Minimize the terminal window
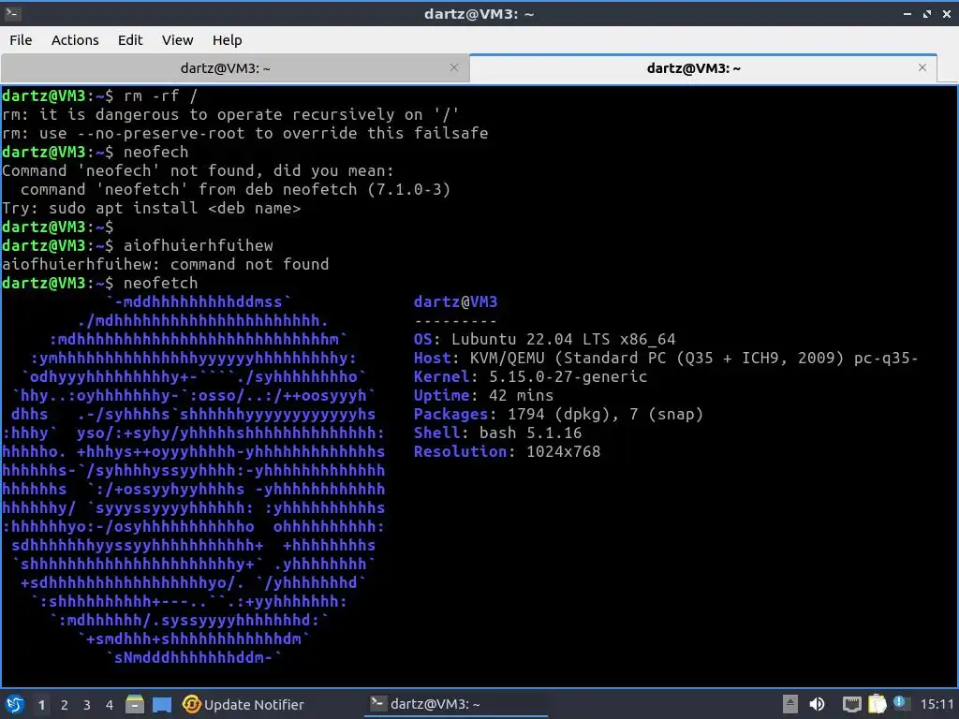This screenshot has width=959, height=719. point(907,14)
